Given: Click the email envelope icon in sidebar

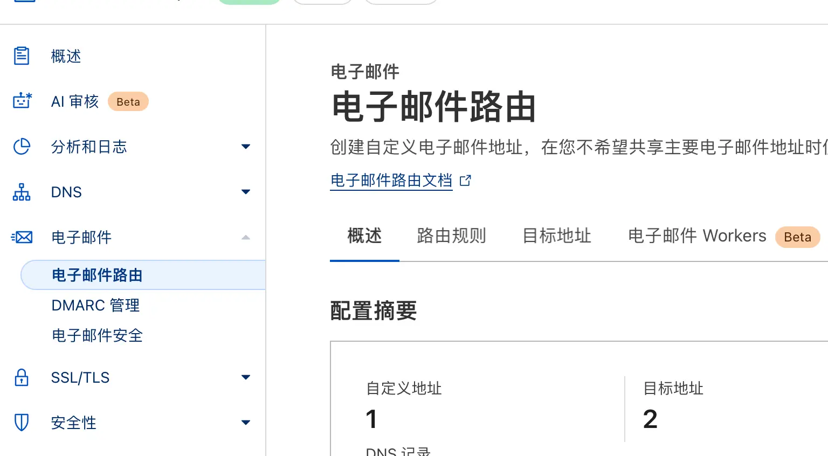Looking at the screenshot, I should [22, 237].
